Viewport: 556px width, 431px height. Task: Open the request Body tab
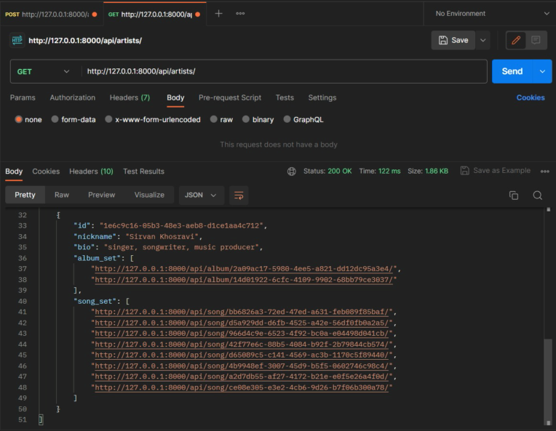175,97
